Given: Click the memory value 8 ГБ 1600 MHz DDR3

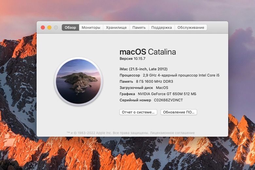Looking at the screenshot, I should (x=155, y=81).
